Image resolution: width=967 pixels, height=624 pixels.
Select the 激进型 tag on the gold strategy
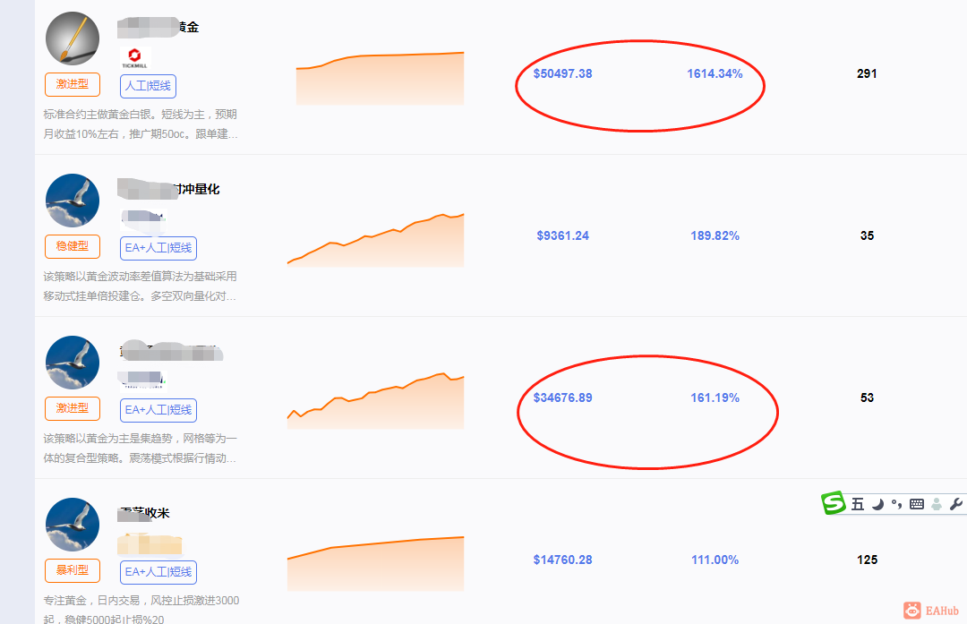72,84
